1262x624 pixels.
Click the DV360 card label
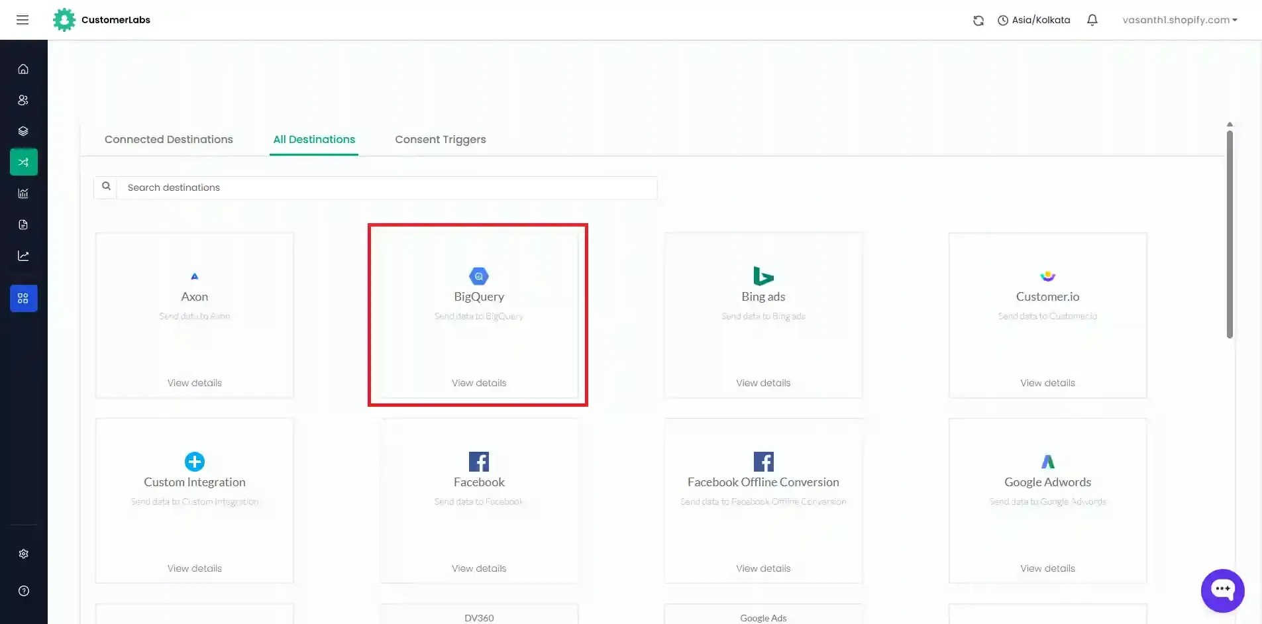[479, 618]
